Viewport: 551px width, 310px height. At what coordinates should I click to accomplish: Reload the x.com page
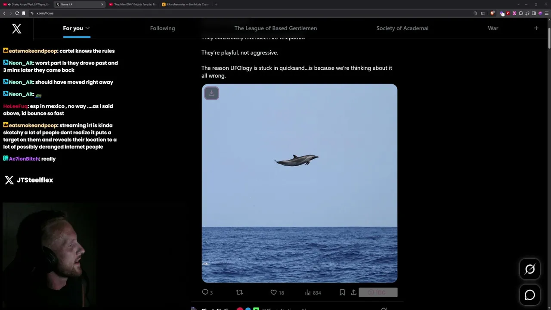17,13
